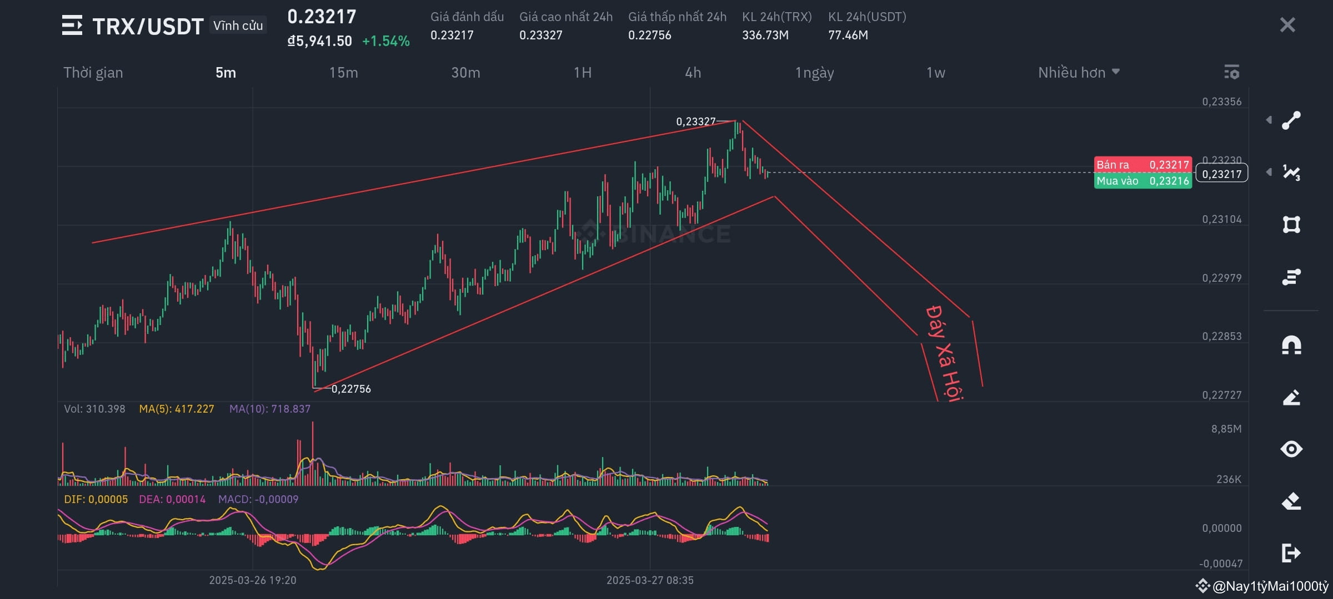Click the KL 24h(USDT) value 77.46M
The image size is (1333, 599).
[848, 35]
